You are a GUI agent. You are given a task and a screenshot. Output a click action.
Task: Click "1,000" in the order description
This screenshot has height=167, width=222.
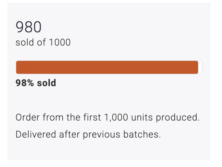[x=116, y=118]
